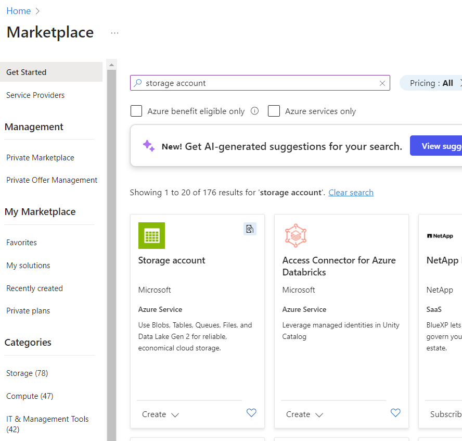The image size is (462, 441).
Task: Favorite the Storage account with heart icon
Action: point(251,413)
